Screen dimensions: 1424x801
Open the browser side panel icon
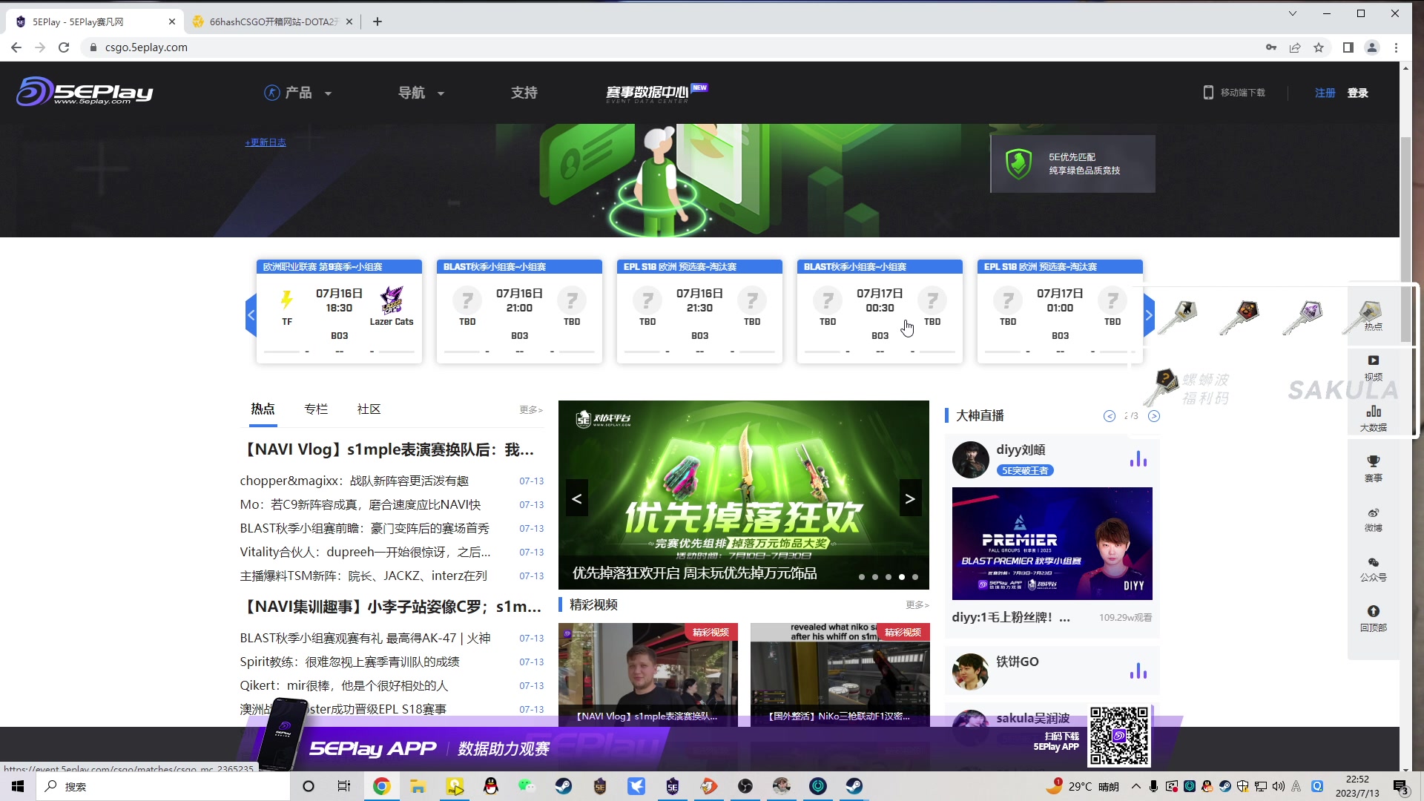(x=1348, y=47)
